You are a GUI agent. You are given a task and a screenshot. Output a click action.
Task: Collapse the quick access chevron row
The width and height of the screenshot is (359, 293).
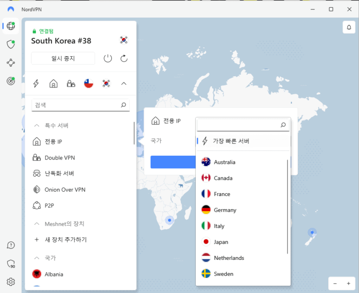tap(124, 84)
